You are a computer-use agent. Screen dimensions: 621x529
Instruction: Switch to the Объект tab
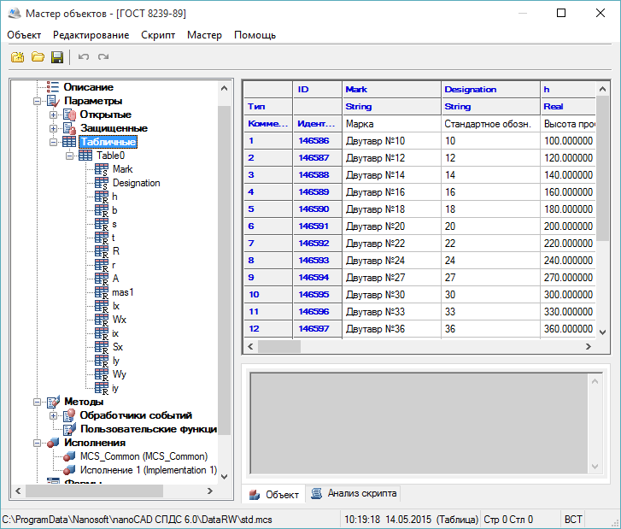pos(273,495)
